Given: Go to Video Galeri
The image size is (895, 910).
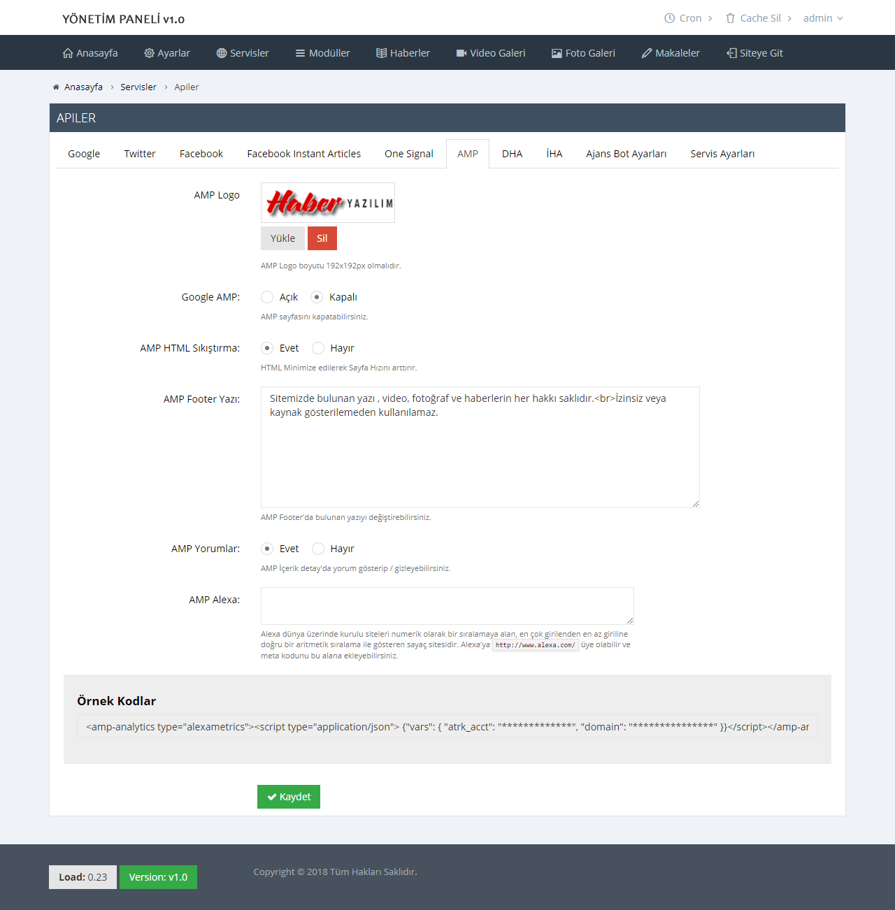Looking at the screenshot, I should coord(491,53).
